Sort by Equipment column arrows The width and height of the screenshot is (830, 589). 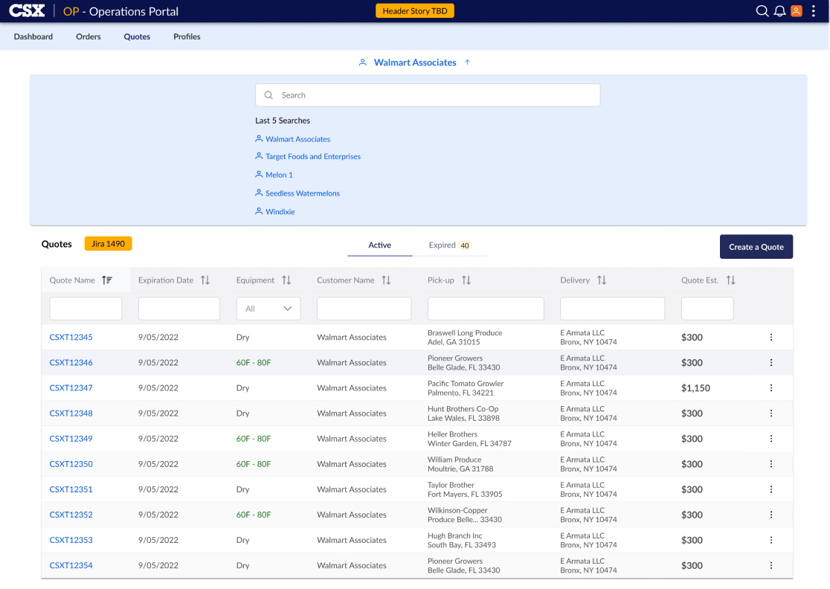click(x=286, y=280)
